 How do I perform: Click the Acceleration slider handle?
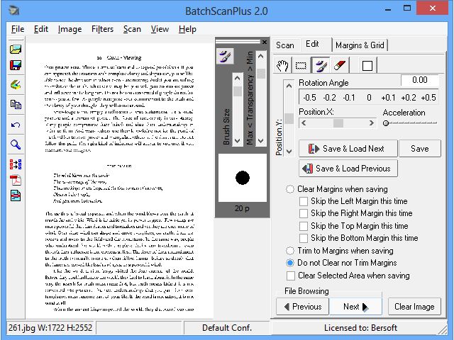(x=386, y=123)
